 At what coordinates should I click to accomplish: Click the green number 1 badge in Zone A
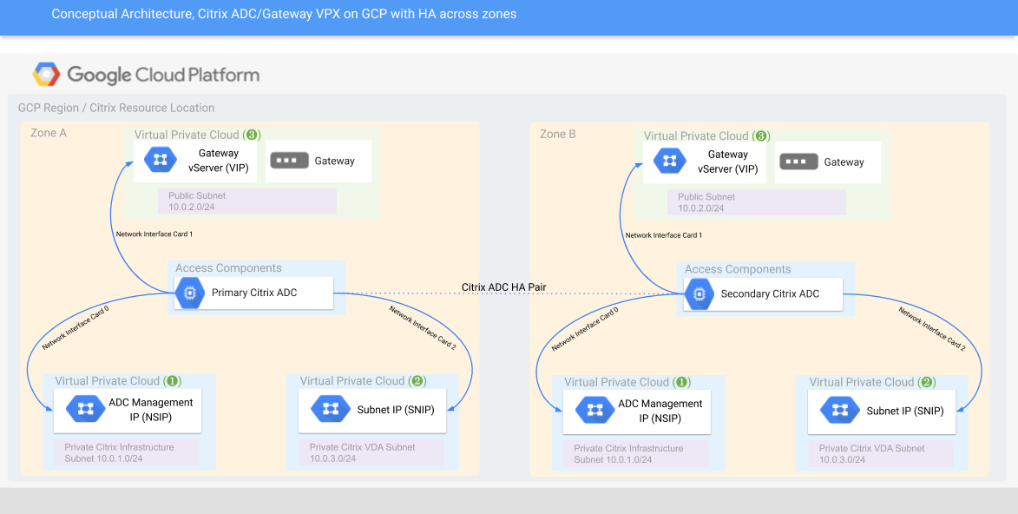(x=173, y=381)
